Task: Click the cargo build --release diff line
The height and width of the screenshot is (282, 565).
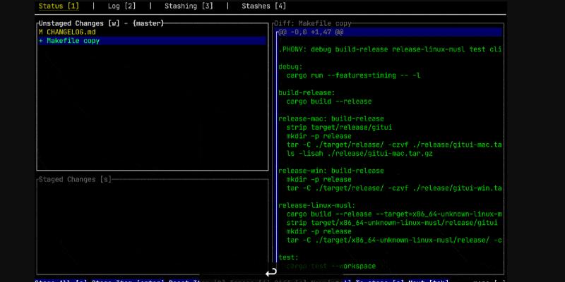Action: tap(329, 101)
